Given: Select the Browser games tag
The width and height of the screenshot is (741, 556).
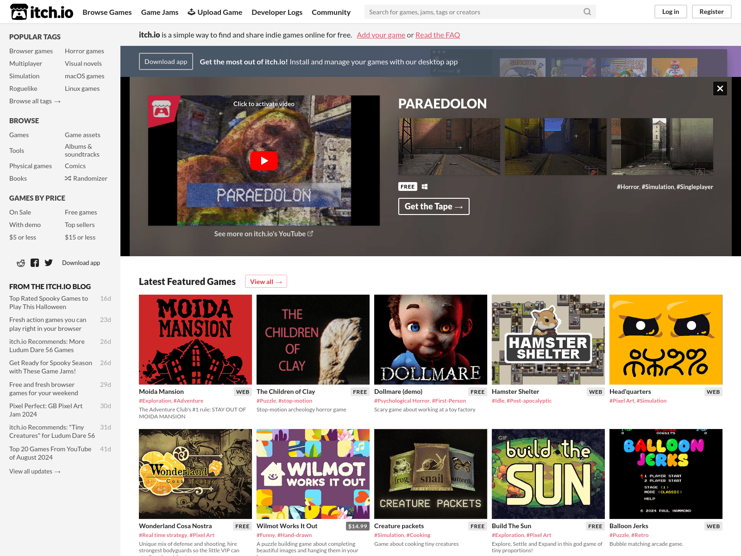Looking at the screenshot, I should pyautogui.click(x=31, y=51).
